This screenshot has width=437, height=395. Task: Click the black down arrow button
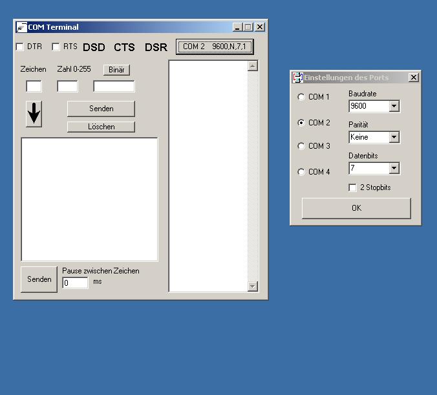pyautogui.click(x=34, y=114)
